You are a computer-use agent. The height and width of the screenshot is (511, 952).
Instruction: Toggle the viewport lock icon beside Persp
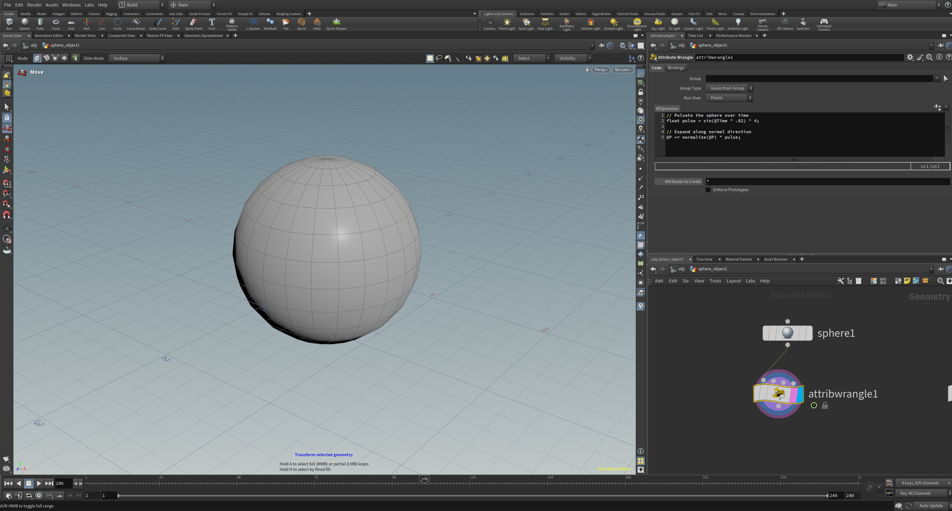(587, 70)
